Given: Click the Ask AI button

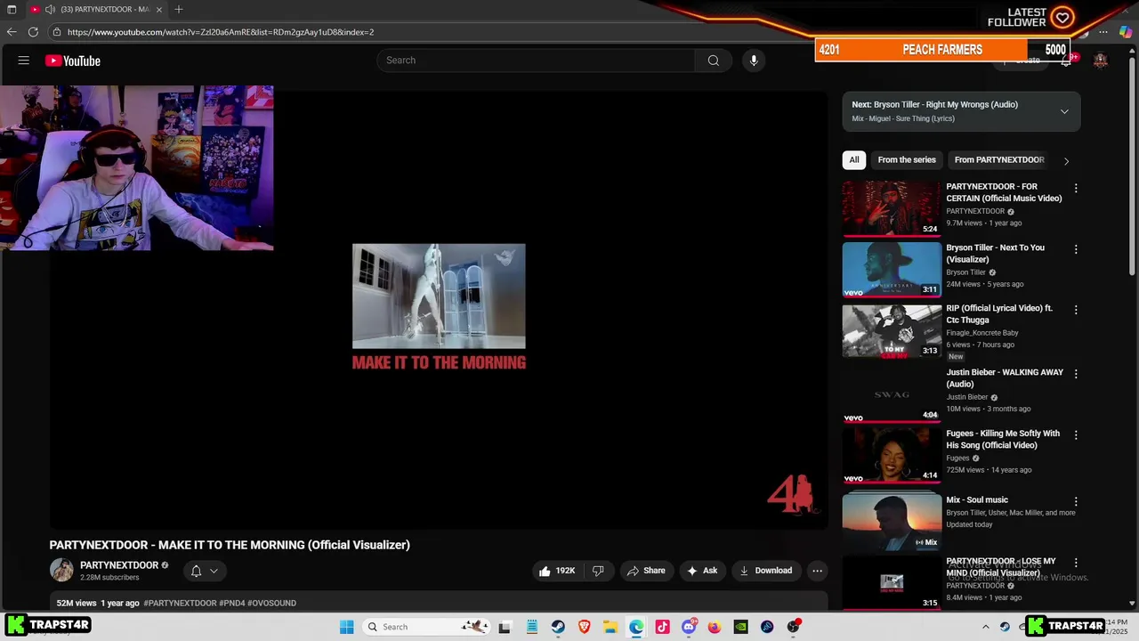Looking at the screenshot, I should (x=702, y=571).
